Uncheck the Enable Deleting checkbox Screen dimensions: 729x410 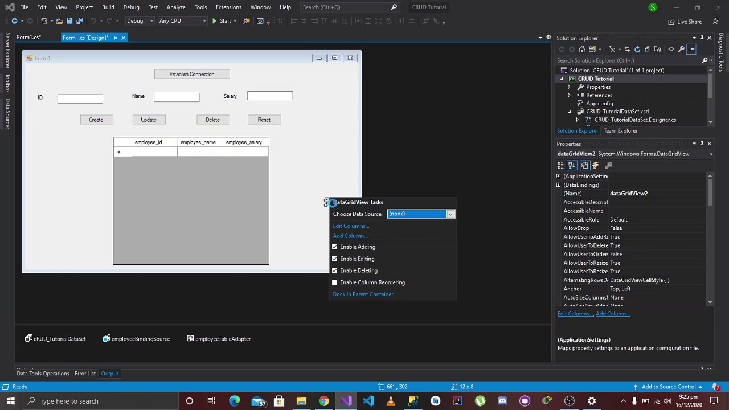point(335,270)
